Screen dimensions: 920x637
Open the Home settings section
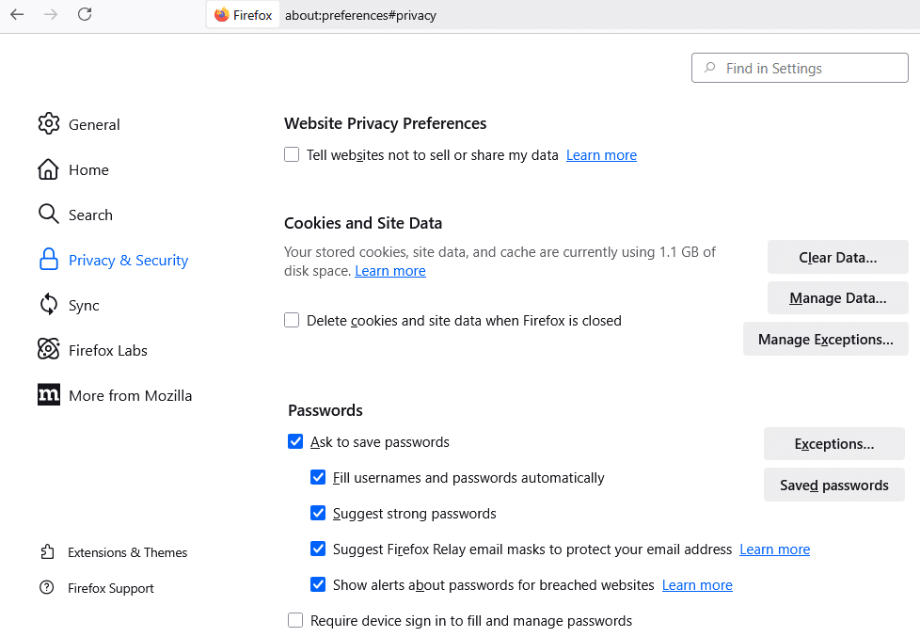(88, 169)
